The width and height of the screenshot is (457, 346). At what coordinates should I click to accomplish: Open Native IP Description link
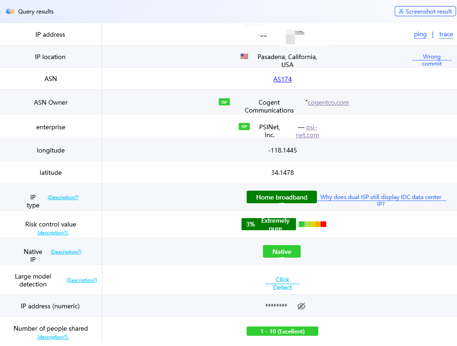point(66,252)
